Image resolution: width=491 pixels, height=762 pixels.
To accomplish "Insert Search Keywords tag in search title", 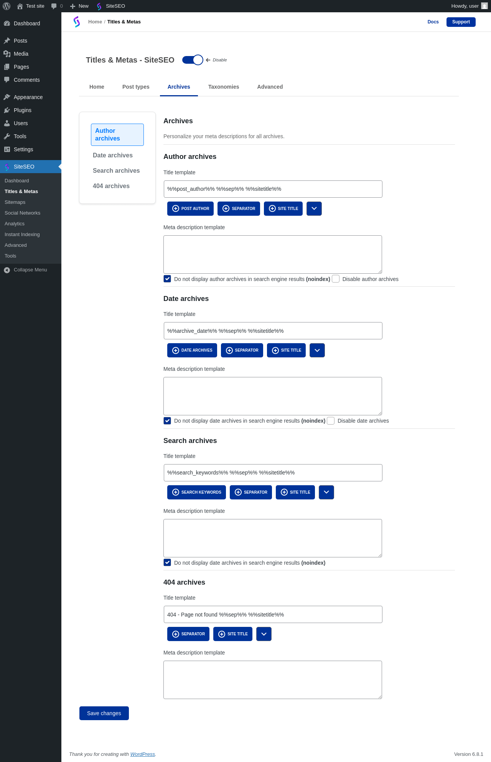I will pos(196,492).
